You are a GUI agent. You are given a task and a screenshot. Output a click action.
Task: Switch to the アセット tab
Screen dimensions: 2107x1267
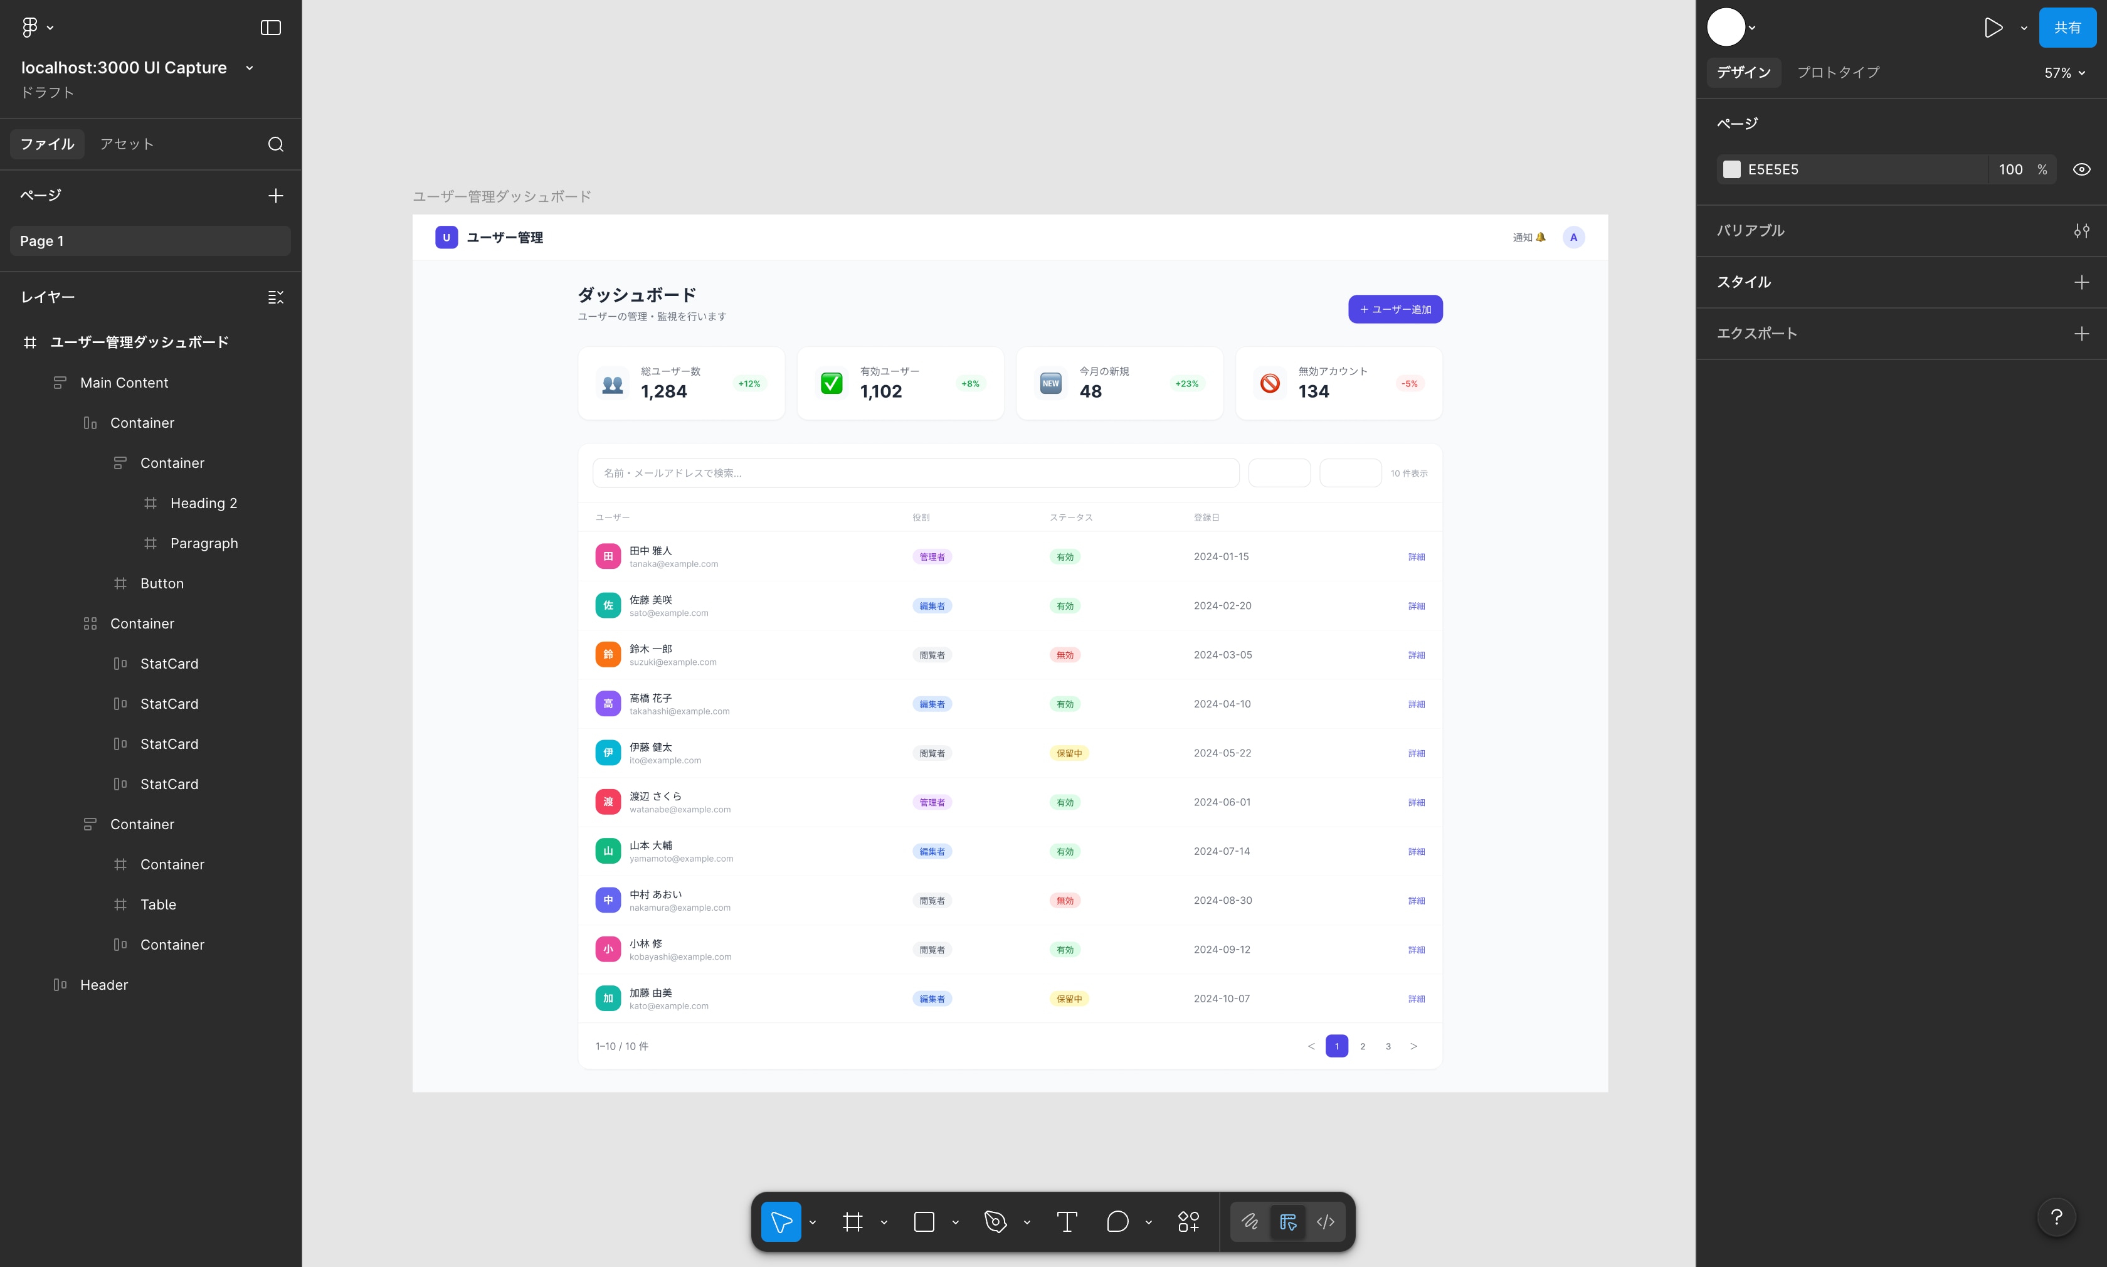126,144
